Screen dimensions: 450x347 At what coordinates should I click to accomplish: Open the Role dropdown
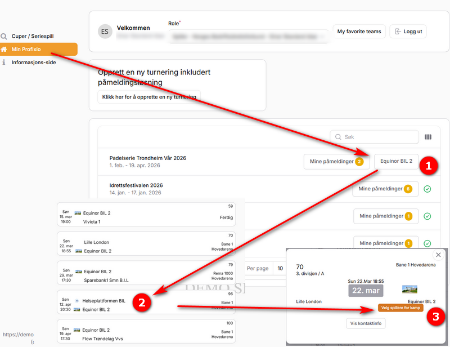point(249,37)
